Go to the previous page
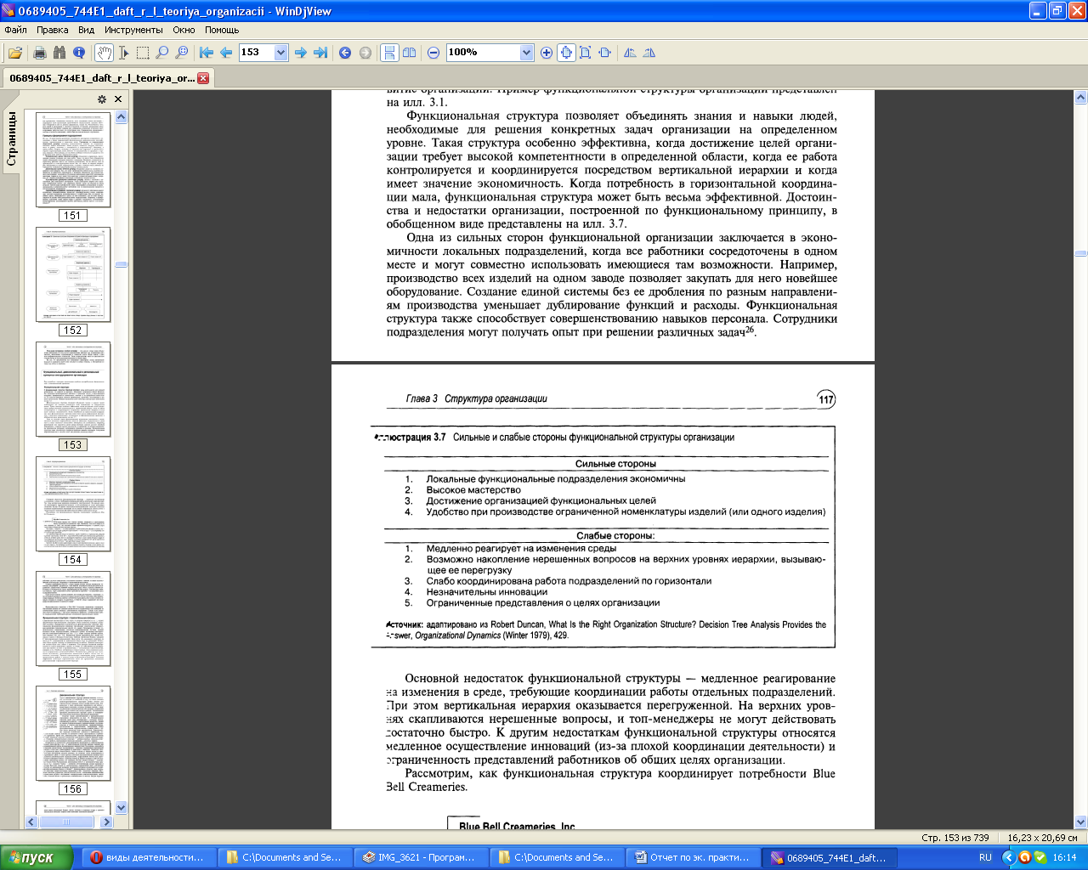This screenshot has width=1088, height=870. point(226,53)
